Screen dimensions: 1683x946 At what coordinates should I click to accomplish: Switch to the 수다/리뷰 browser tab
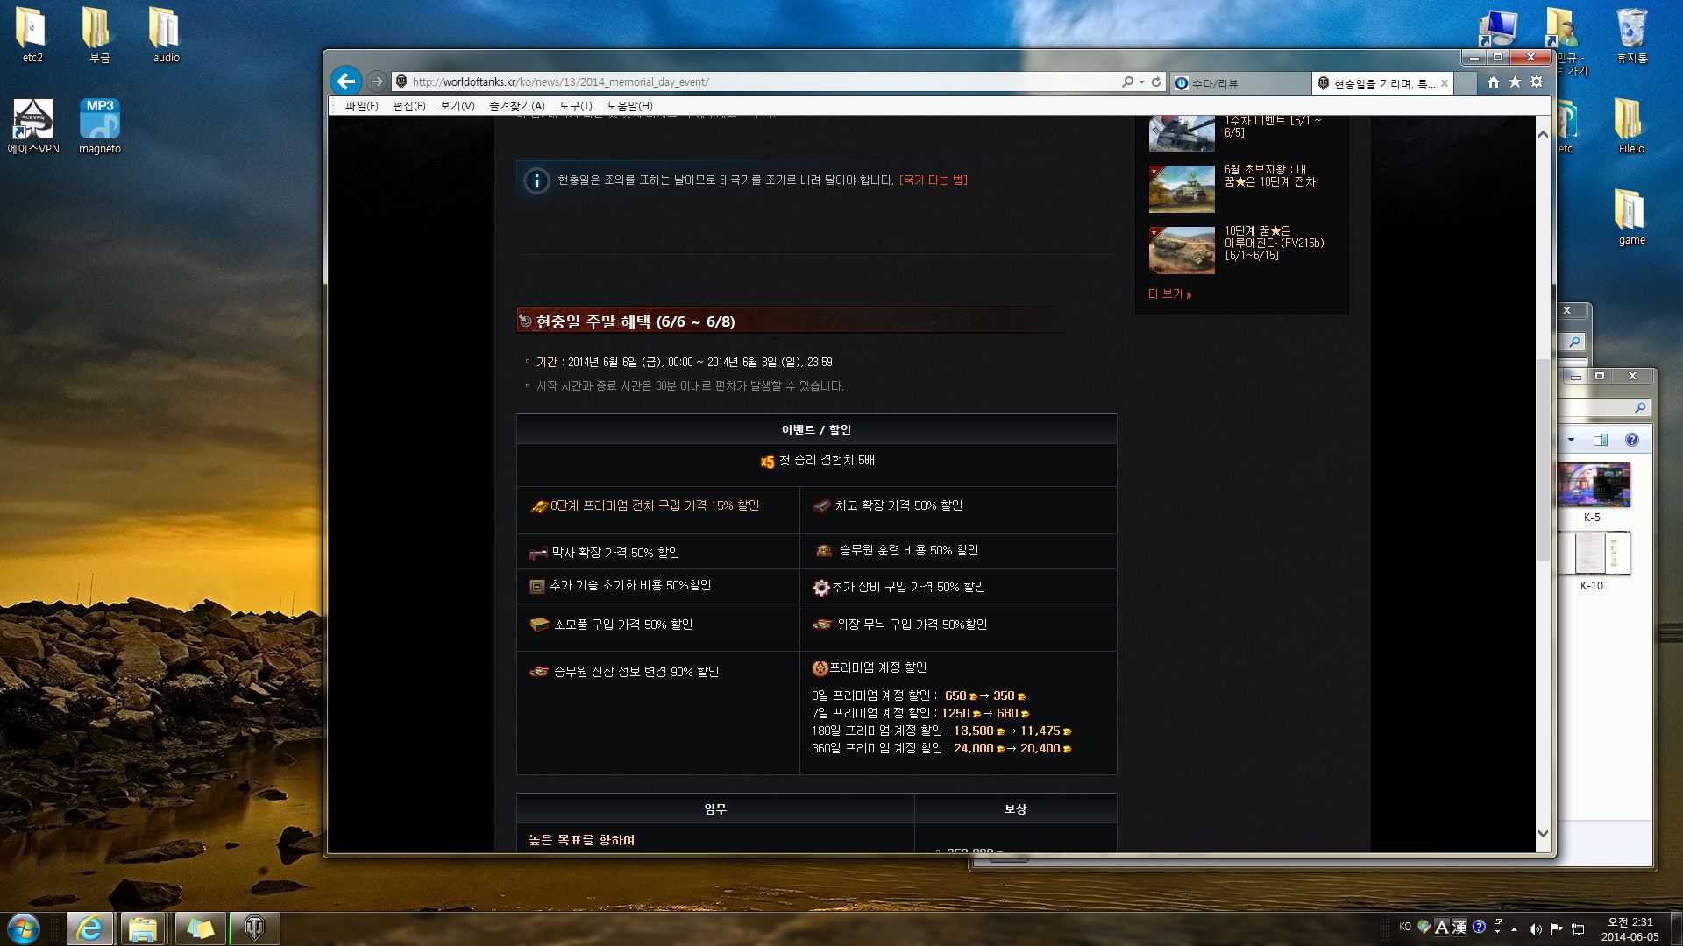click(x=1239, y=83)
